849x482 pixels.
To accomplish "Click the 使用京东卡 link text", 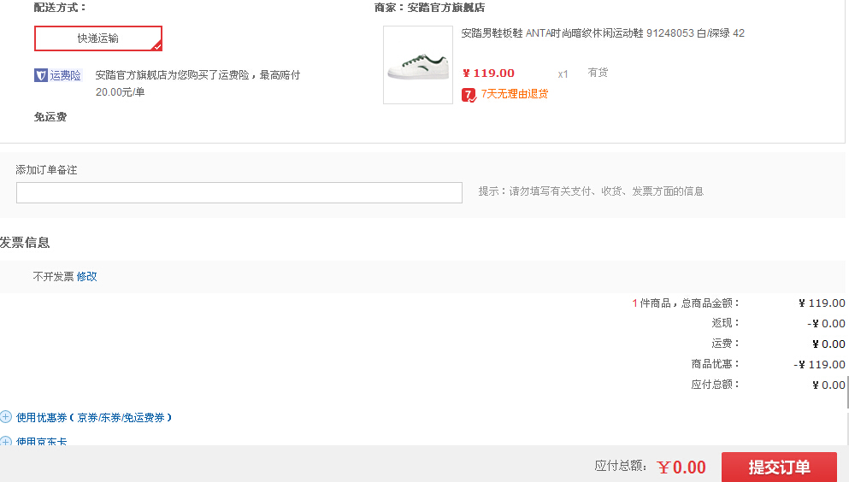I will pyautogui.click(x=41, y=441).
